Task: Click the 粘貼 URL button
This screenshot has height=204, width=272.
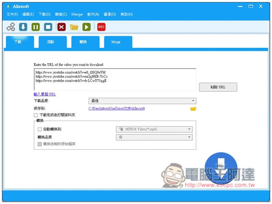Action: pyautogui.click(x=218, y=87)
